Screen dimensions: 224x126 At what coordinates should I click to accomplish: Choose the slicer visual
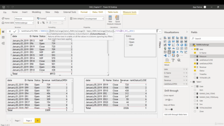pyautogui.click(x=165, y=52)
